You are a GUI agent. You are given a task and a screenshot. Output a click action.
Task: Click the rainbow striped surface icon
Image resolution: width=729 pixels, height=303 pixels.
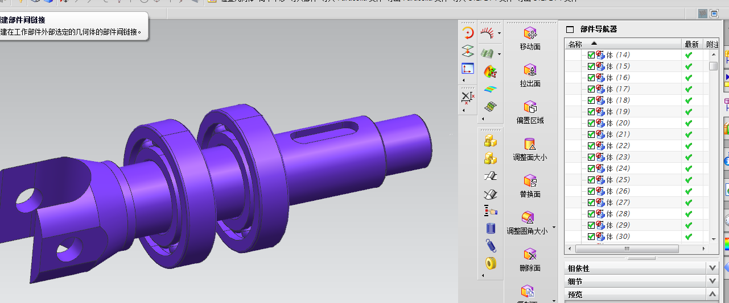[x=490, y=89]
